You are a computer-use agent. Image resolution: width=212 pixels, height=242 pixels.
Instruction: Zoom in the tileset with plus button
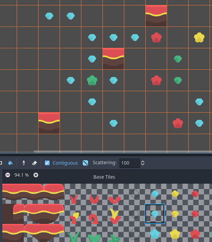click(x=36, y=175)
